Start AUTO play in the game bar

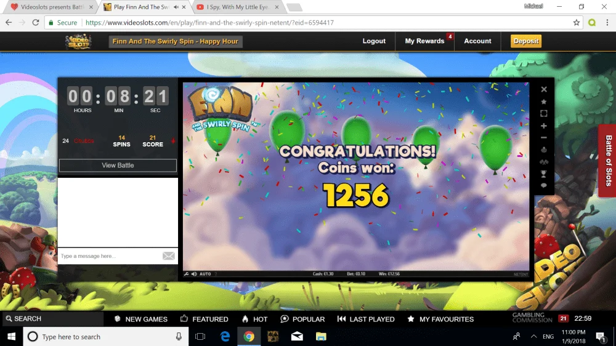(x=205, y=274)
